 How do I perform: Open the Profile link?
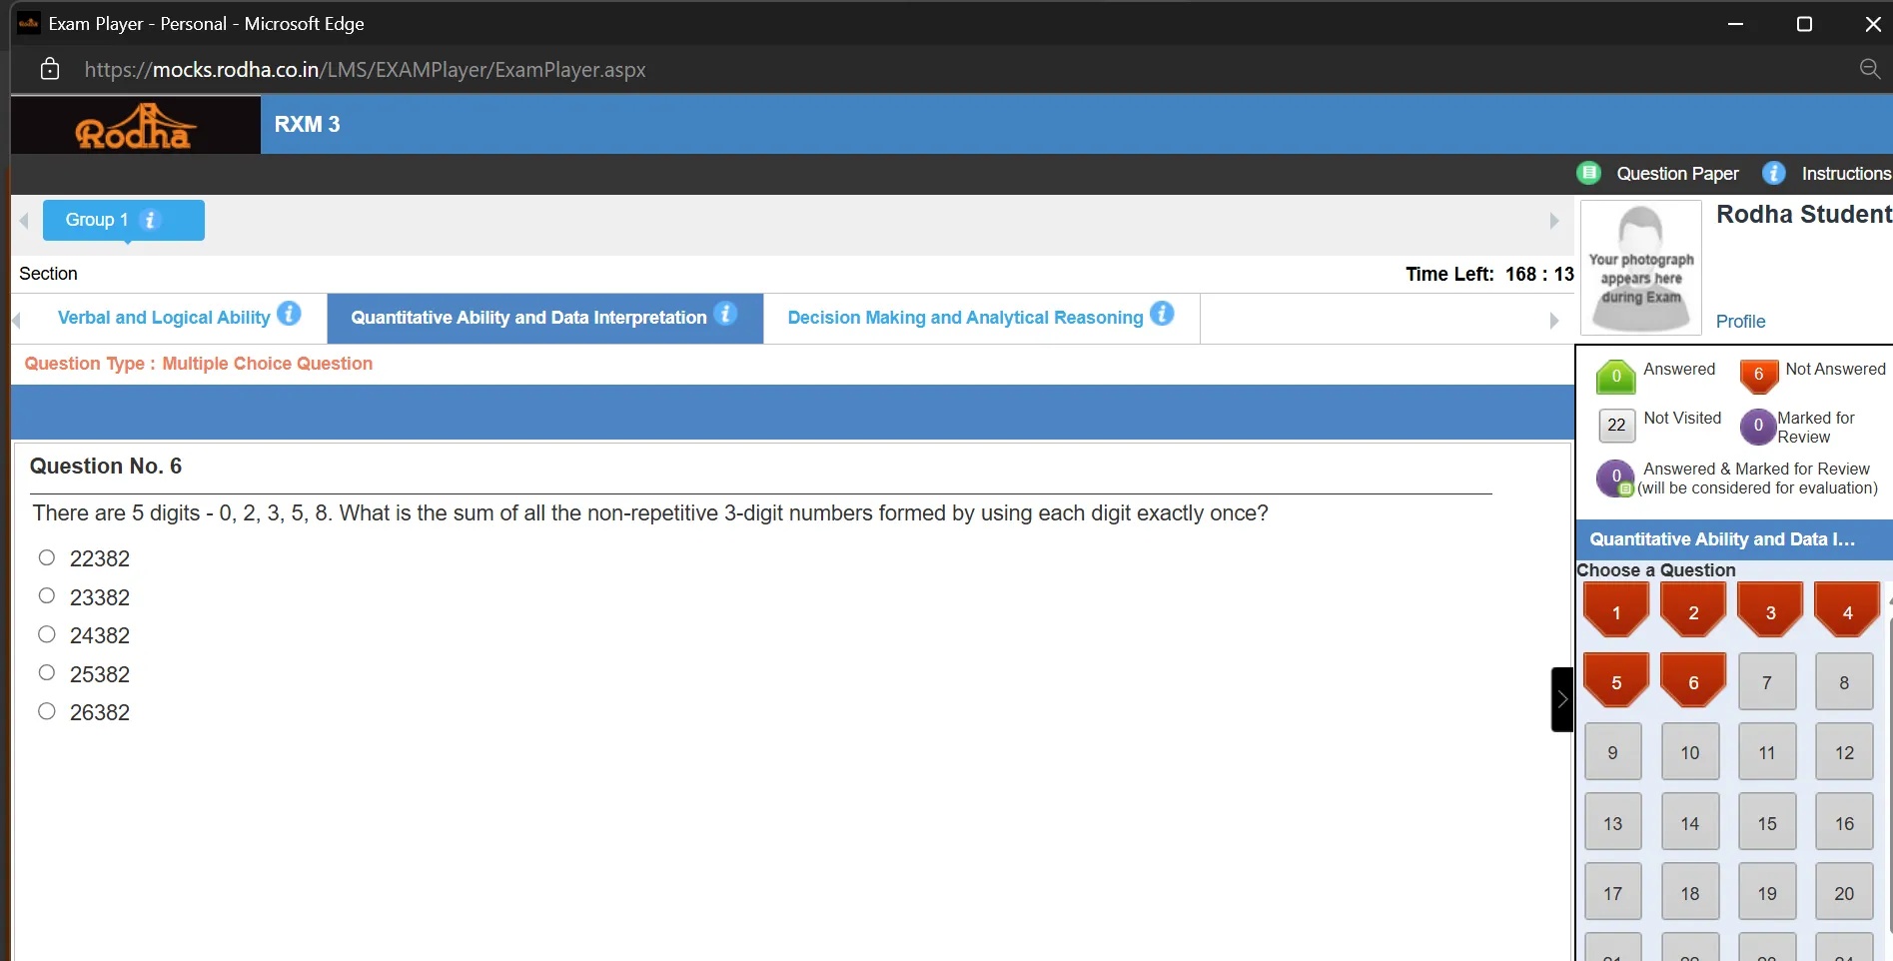pos(1740,322)
